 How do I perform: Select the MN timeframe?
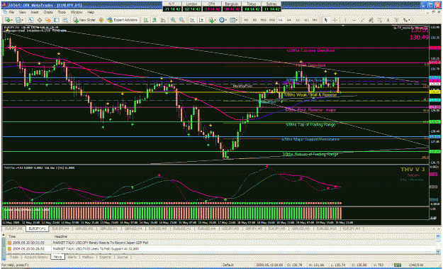[314, 20]
